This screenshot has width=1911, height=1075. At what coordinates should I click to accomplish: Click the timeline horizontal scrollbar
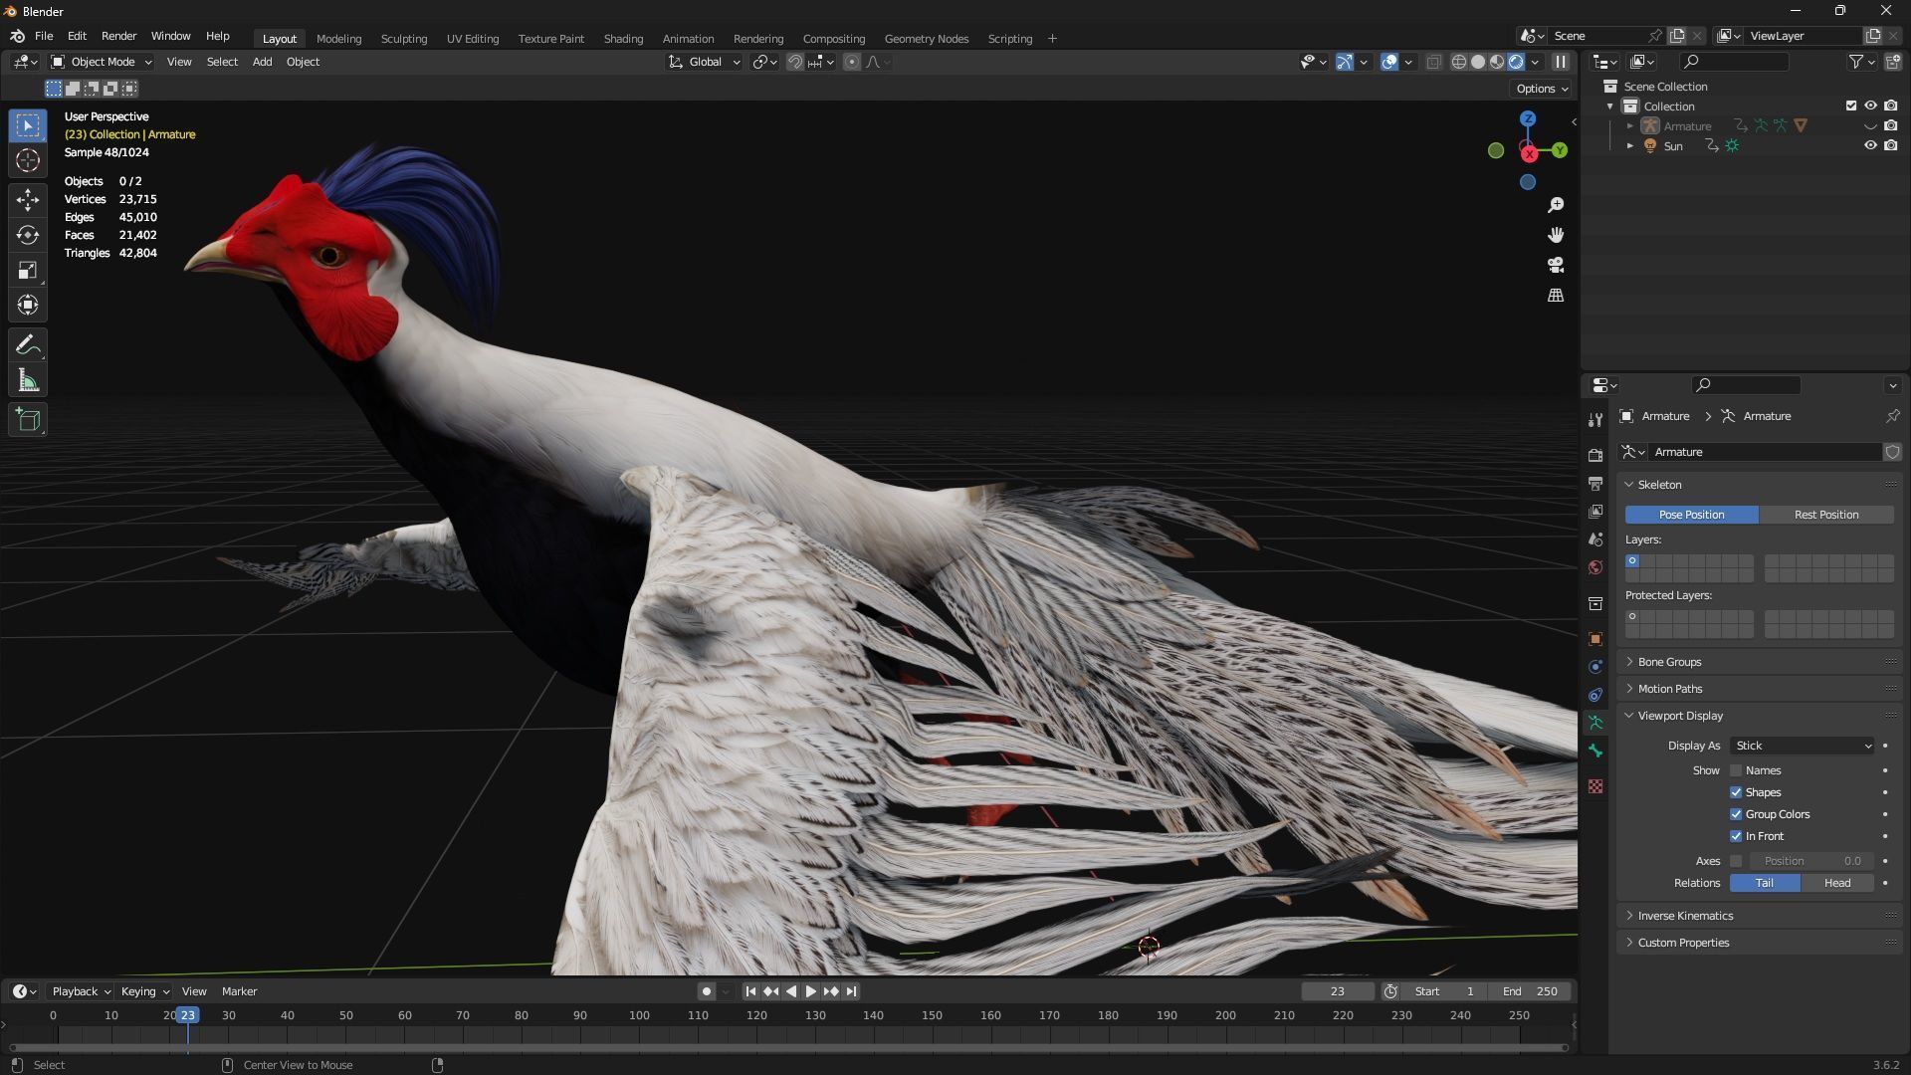click(x=788, y=1047)
